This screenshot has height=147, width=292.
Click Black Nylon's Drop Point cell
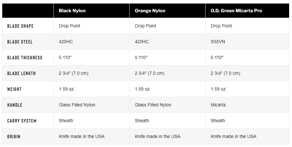(x=70, y=26)
